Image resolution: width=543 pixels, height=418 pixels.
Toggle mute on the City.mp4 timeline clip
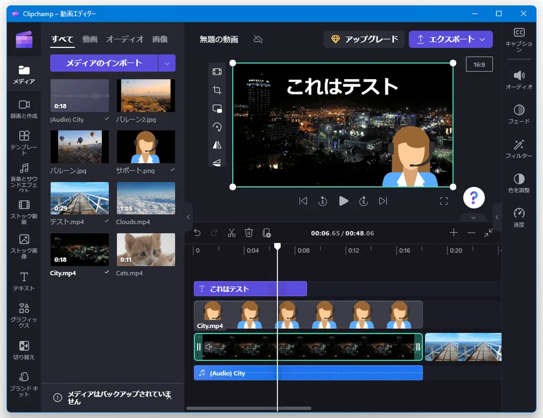click(x=208, y=347)
